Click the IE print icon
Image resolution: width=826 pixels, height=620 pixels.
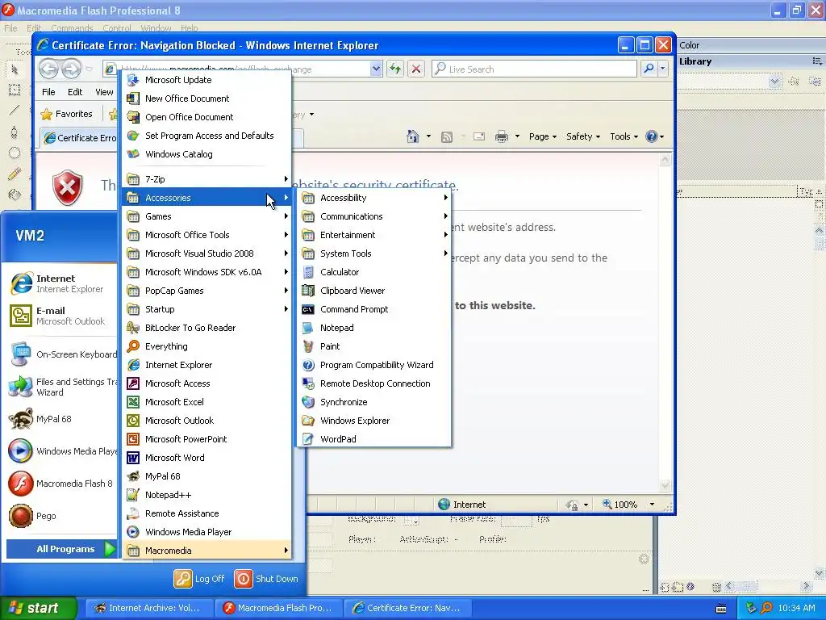502,136
